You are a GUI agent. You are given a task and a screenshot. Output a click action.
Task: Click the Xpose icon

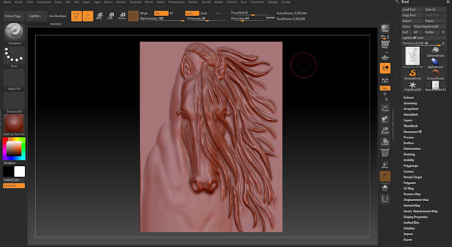[x=385, y=199]
